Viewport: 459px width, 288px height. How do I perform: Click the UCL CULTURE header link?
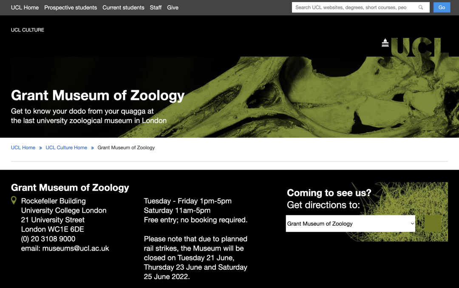point(28,30)
